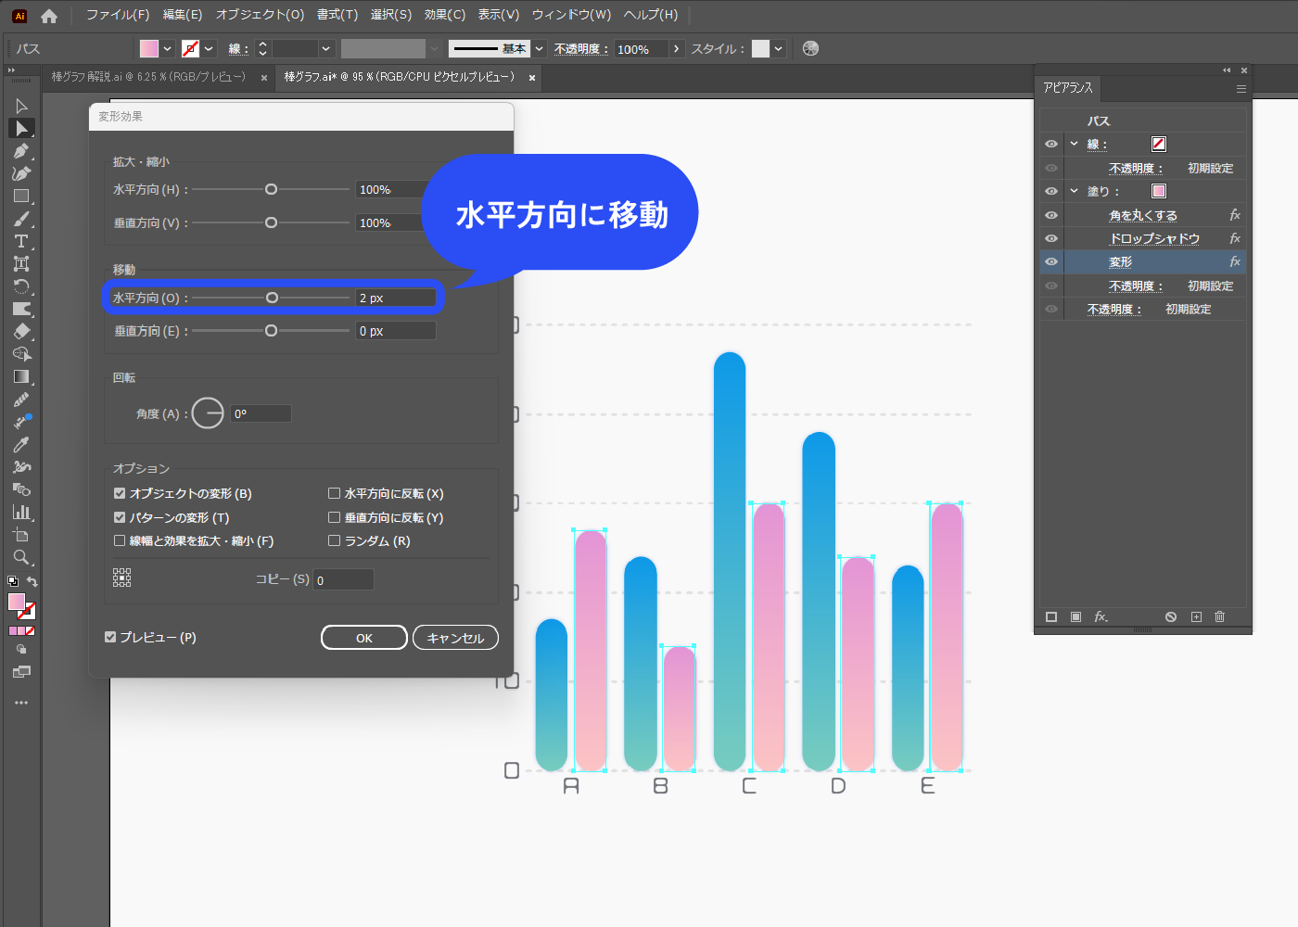The height and width of the screenshot is (927, 1298).
Task: Click 不透明度 link in control bar
Action: point(580,49)
